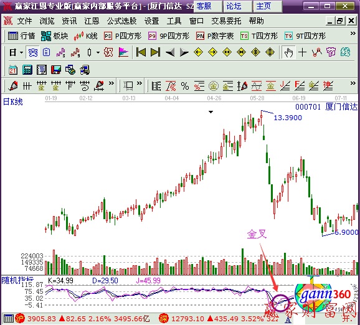Viewport: 360px width, 325px height.
Task: Click the yellow diamond vertical-expand icon
Action: [x=270, y=52]
